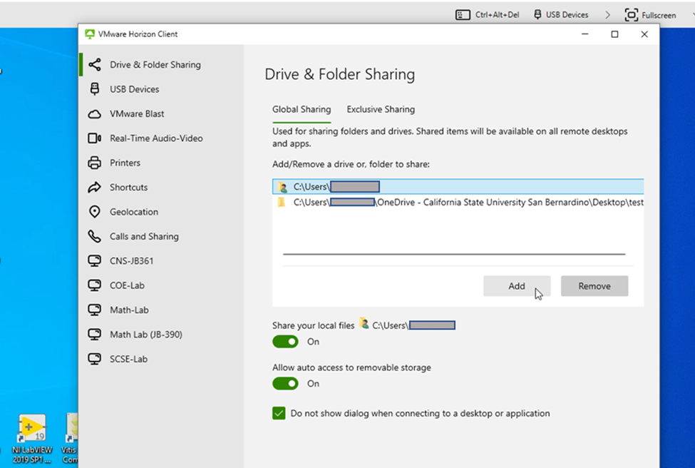Expand the toolbar chevron next to USB Devices

coord(608,15)
